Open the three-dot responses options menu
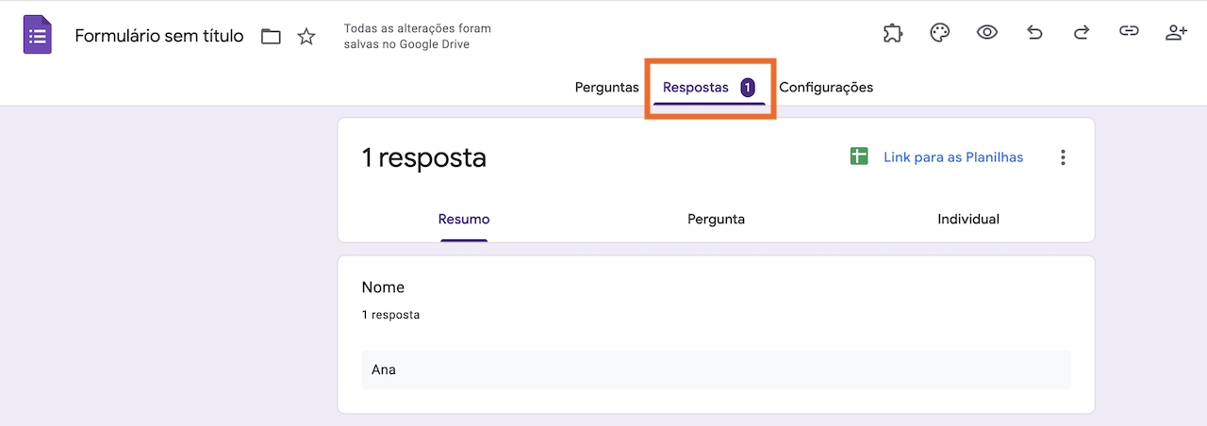Image resolution: width=1207 pixels, height=426 pixels. click(x=1063, y=157)
